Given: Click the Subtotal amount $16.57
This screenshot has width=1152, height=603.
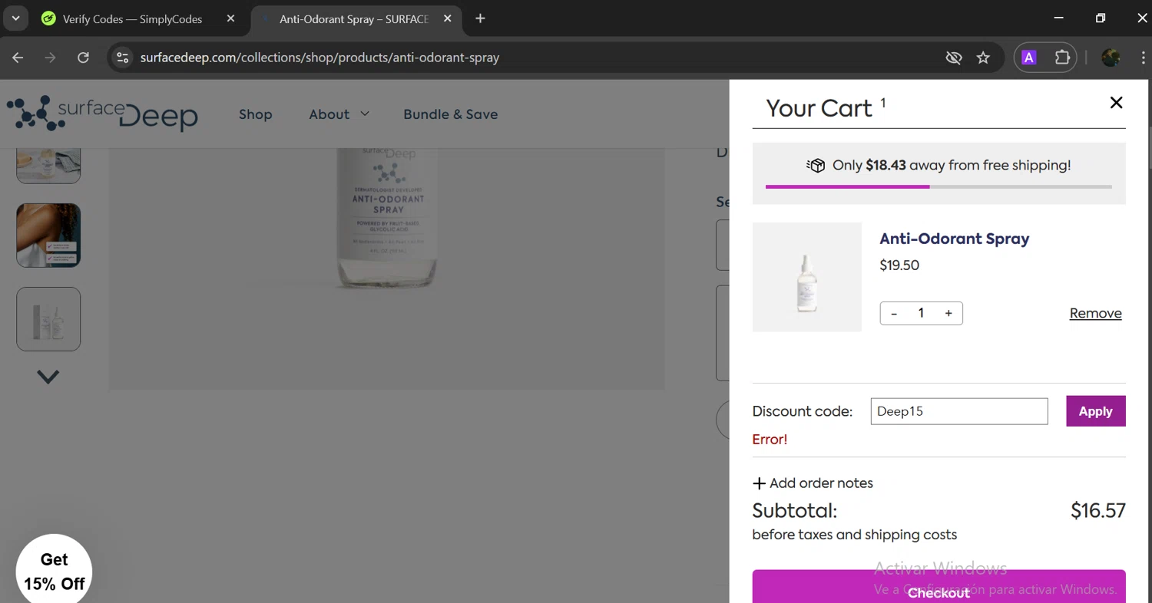Looking at the screenshot, I should (x=1097, y=511).
